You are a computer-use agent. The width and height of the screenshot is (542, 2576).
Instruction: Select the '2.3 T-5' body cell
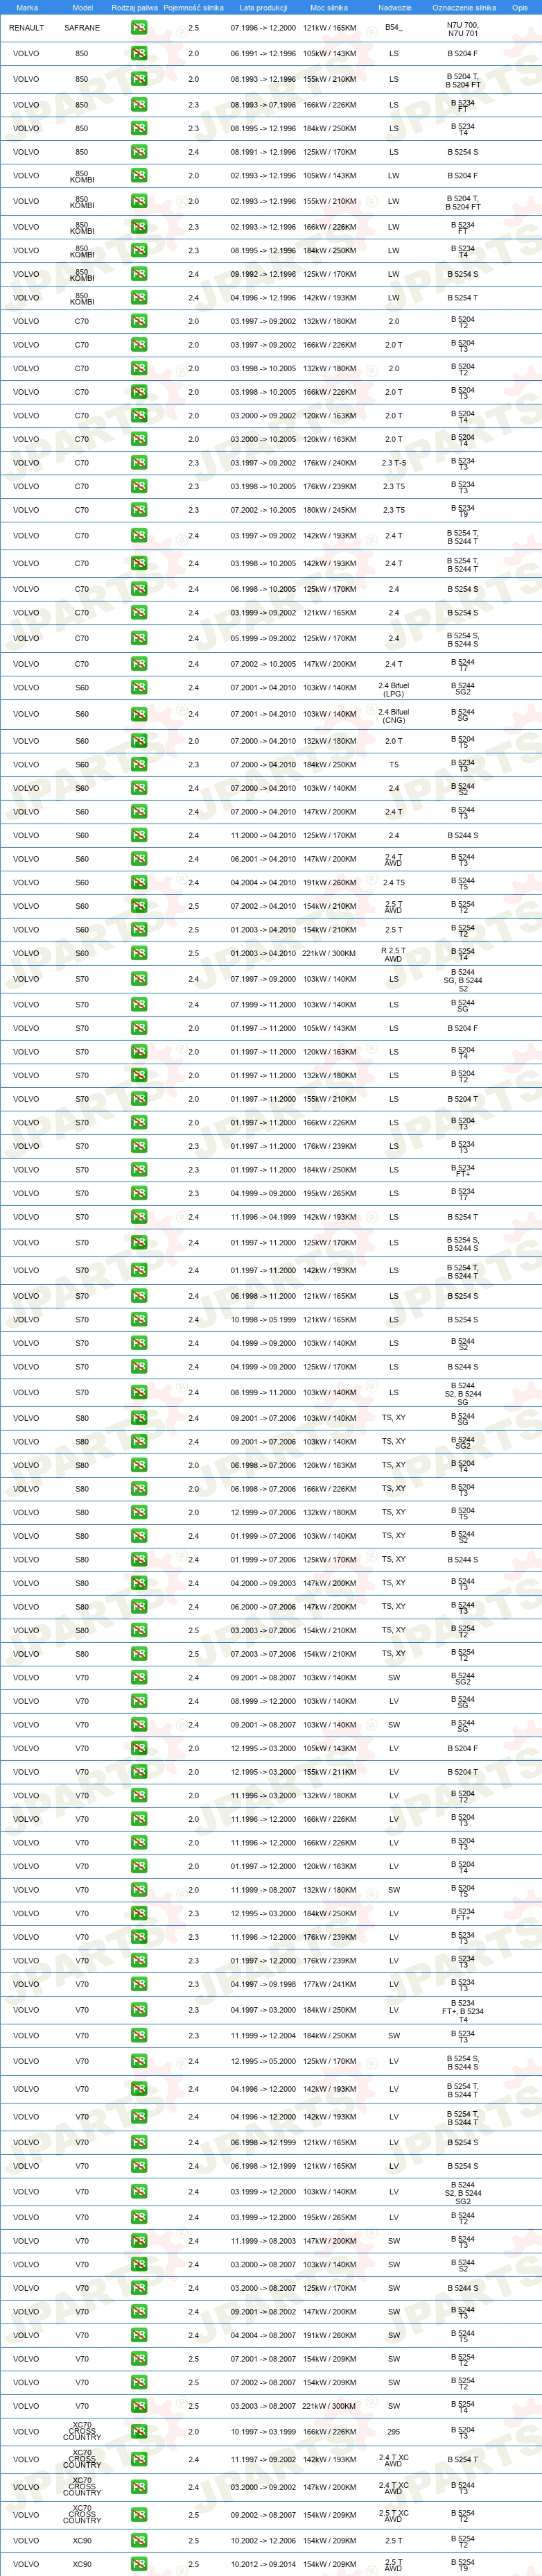(393, 463)
